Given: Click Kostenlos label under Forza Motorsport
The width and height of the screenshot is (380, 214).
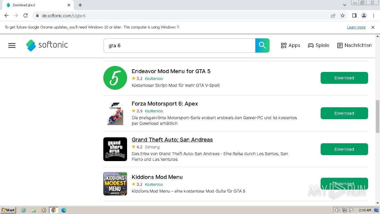Looking at the screenshot, I should [154, 111].
